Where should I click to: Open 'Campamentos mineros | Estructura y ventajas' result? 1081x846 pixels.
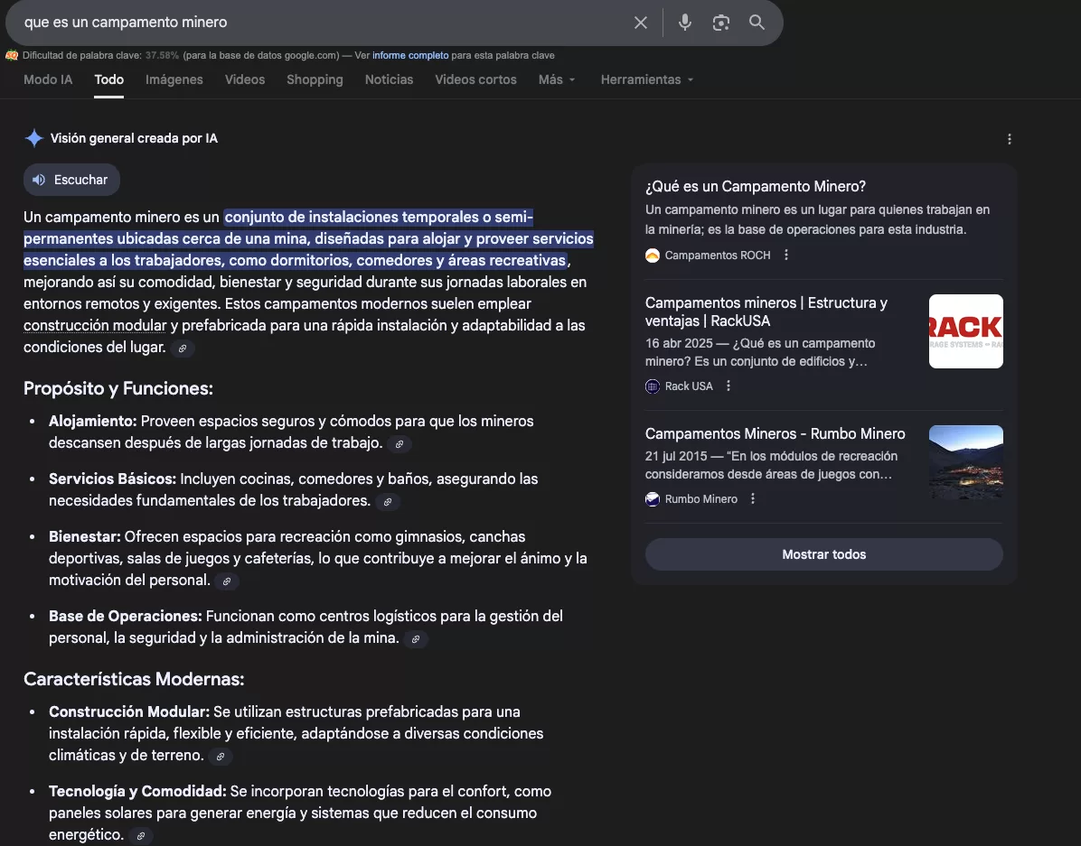tap(766, 312)
